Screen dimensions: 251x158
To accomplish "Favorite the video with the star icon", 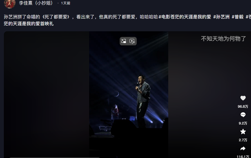I will tap(243, 132).
